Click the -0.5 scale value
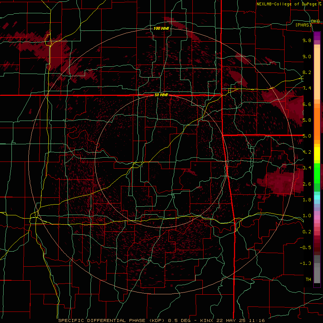 coord(305,247)
